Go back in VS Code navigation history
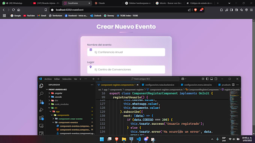Image resolution: width=255 pixels, height=143 pixels. click(93, 79)
